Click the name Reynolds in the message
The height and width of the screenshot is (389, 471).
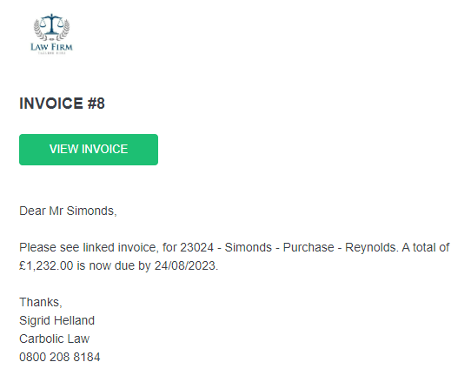(372, 248)
